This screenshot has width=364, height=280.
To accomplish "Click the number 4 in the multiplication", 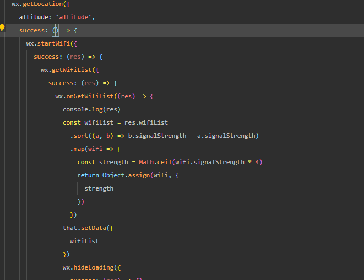I will [257, 162].
